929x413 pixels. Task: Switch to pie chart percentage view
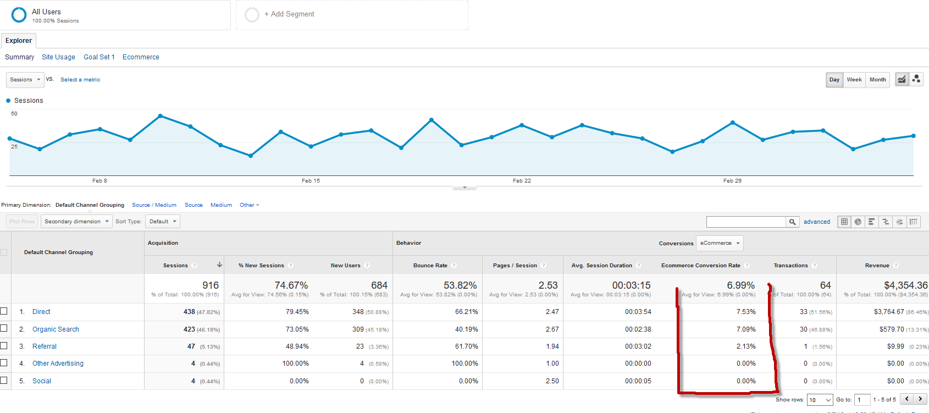858,222
